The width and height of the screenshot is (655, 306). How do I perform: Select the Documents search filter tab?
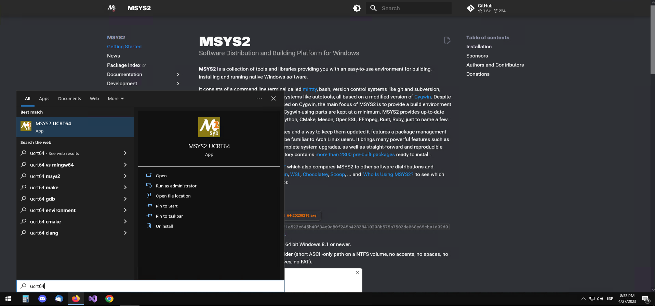click(69, 99)
